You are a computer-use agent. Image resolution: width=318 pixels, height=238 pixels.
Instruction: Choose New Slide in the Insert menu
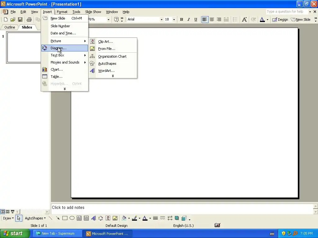point(65,18)
